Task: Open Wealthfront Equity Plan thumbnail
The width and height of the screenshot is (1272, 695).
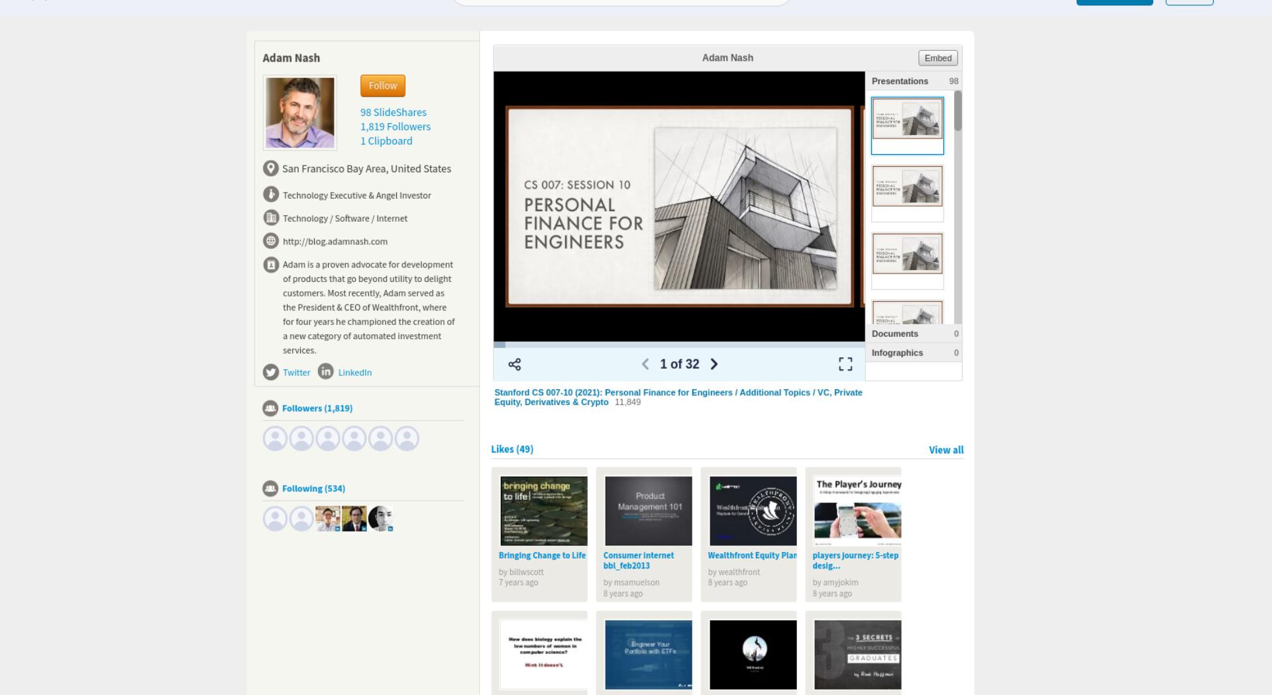Action: click(x=753, y=511)
